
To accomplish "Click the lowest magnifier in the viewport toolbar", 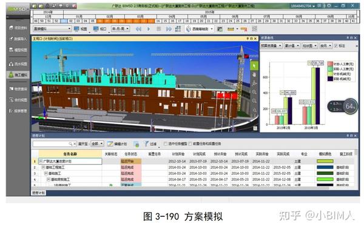I will (x=255, y=110).
